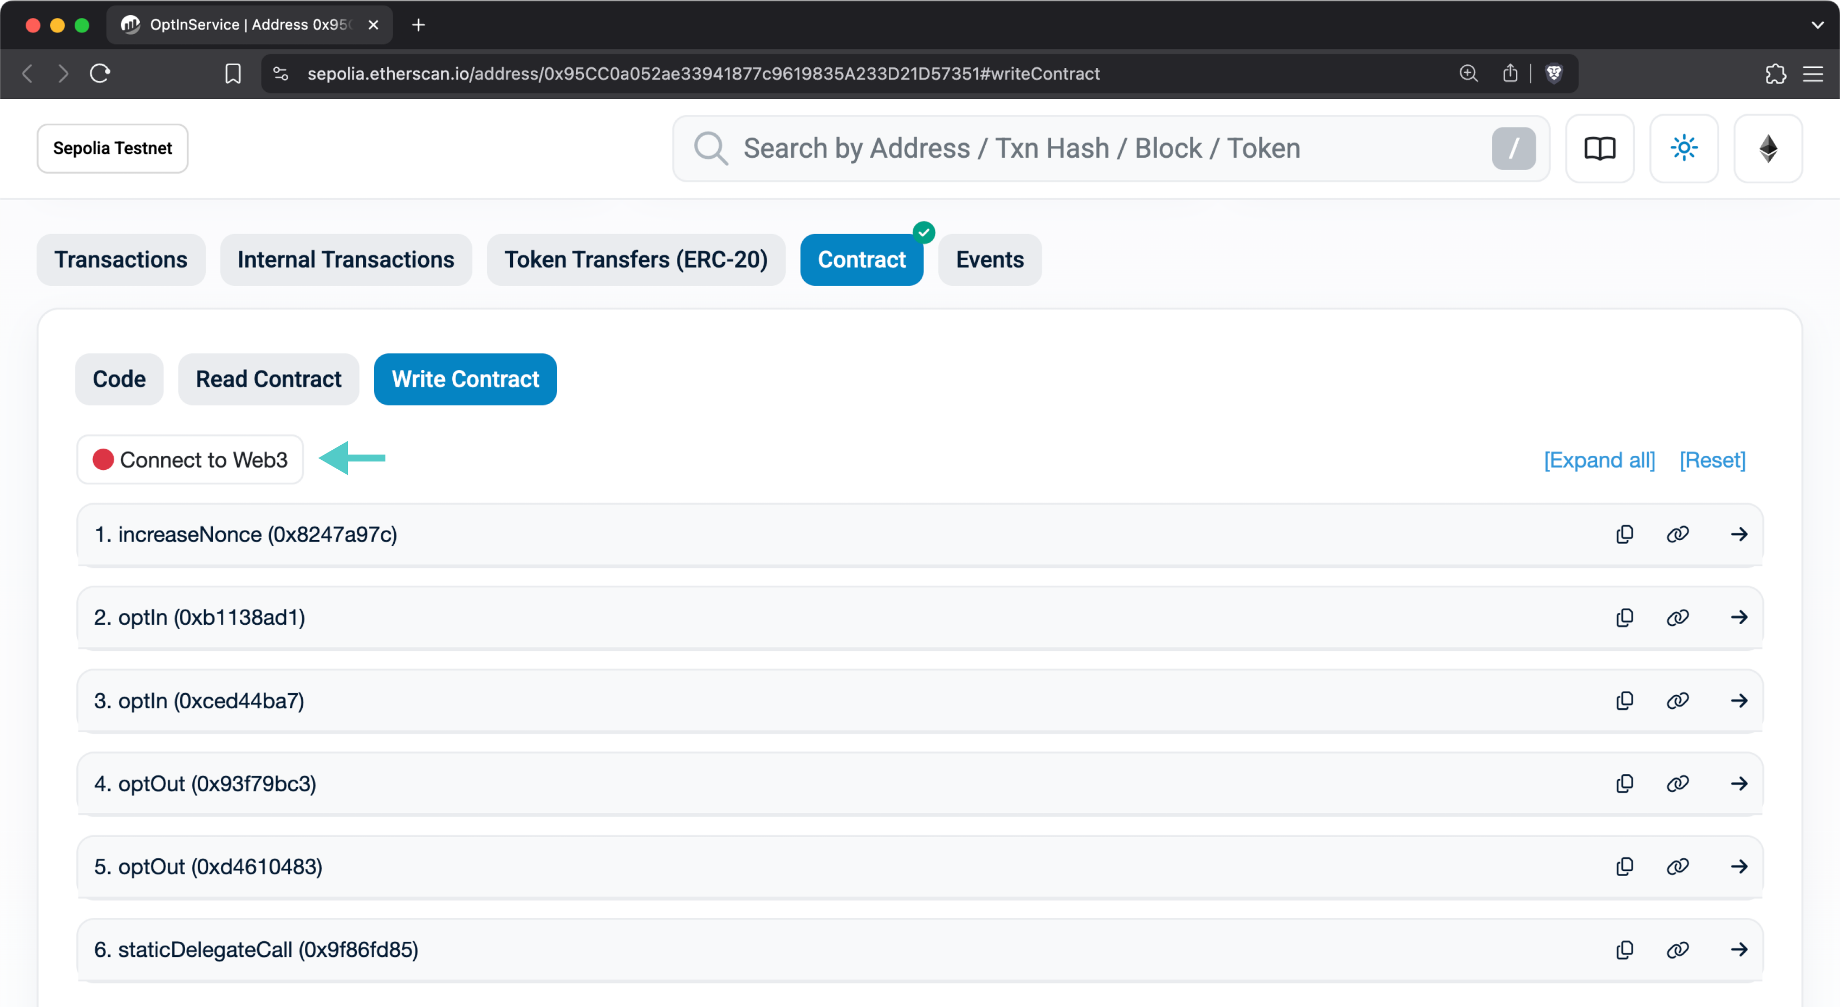Click the Expand all link
Viewport: 1840px width, 1007px height.
click(1599, 460)
